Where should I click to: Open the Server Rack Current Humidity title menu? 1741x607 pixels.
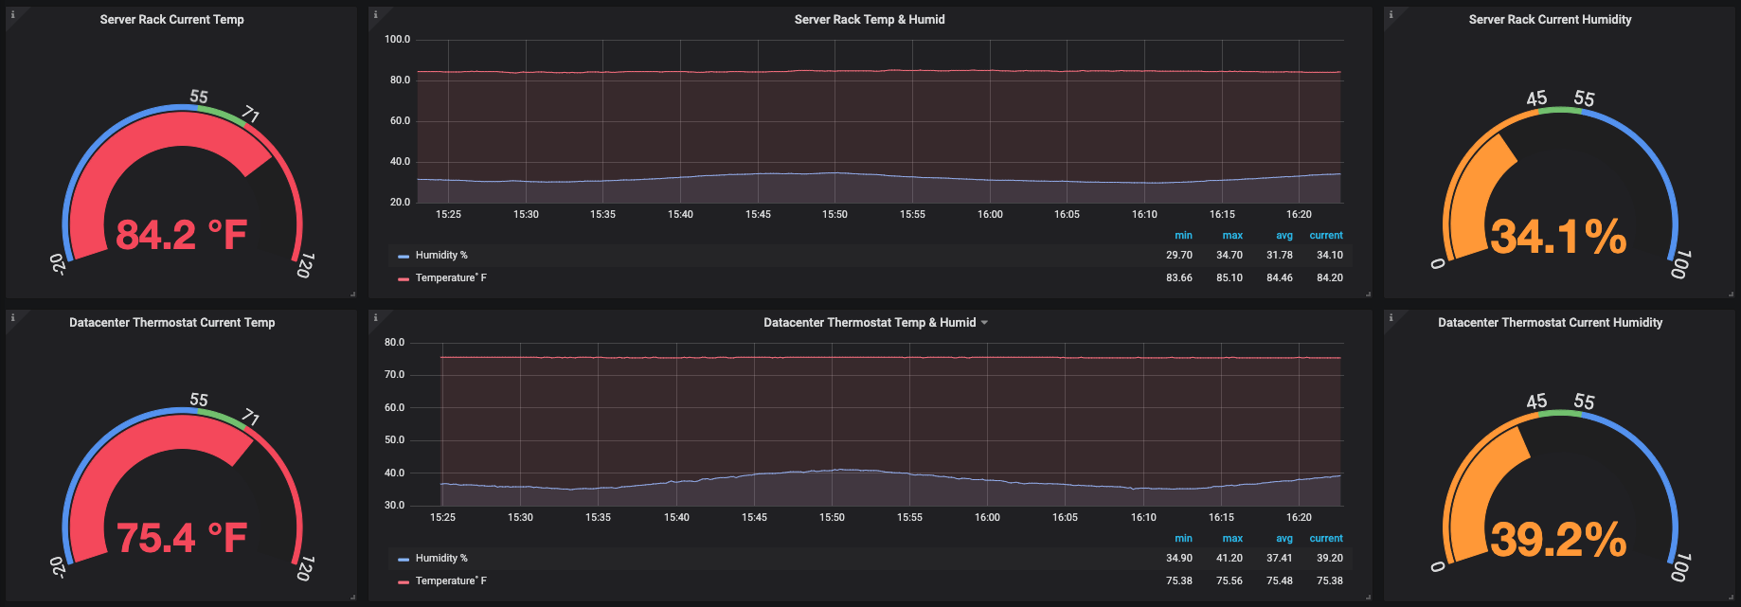[1550, 20]
